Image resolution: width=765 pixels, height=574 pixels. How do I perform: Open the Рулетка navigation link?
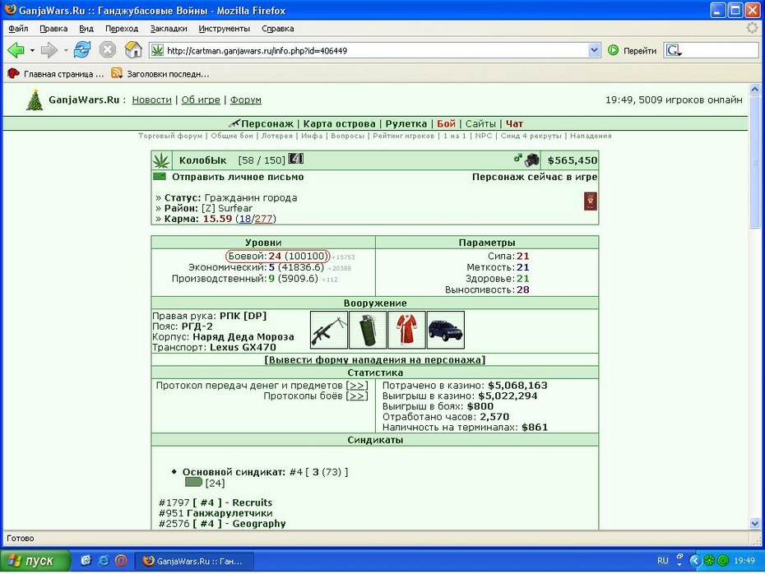tap(406, 123)
